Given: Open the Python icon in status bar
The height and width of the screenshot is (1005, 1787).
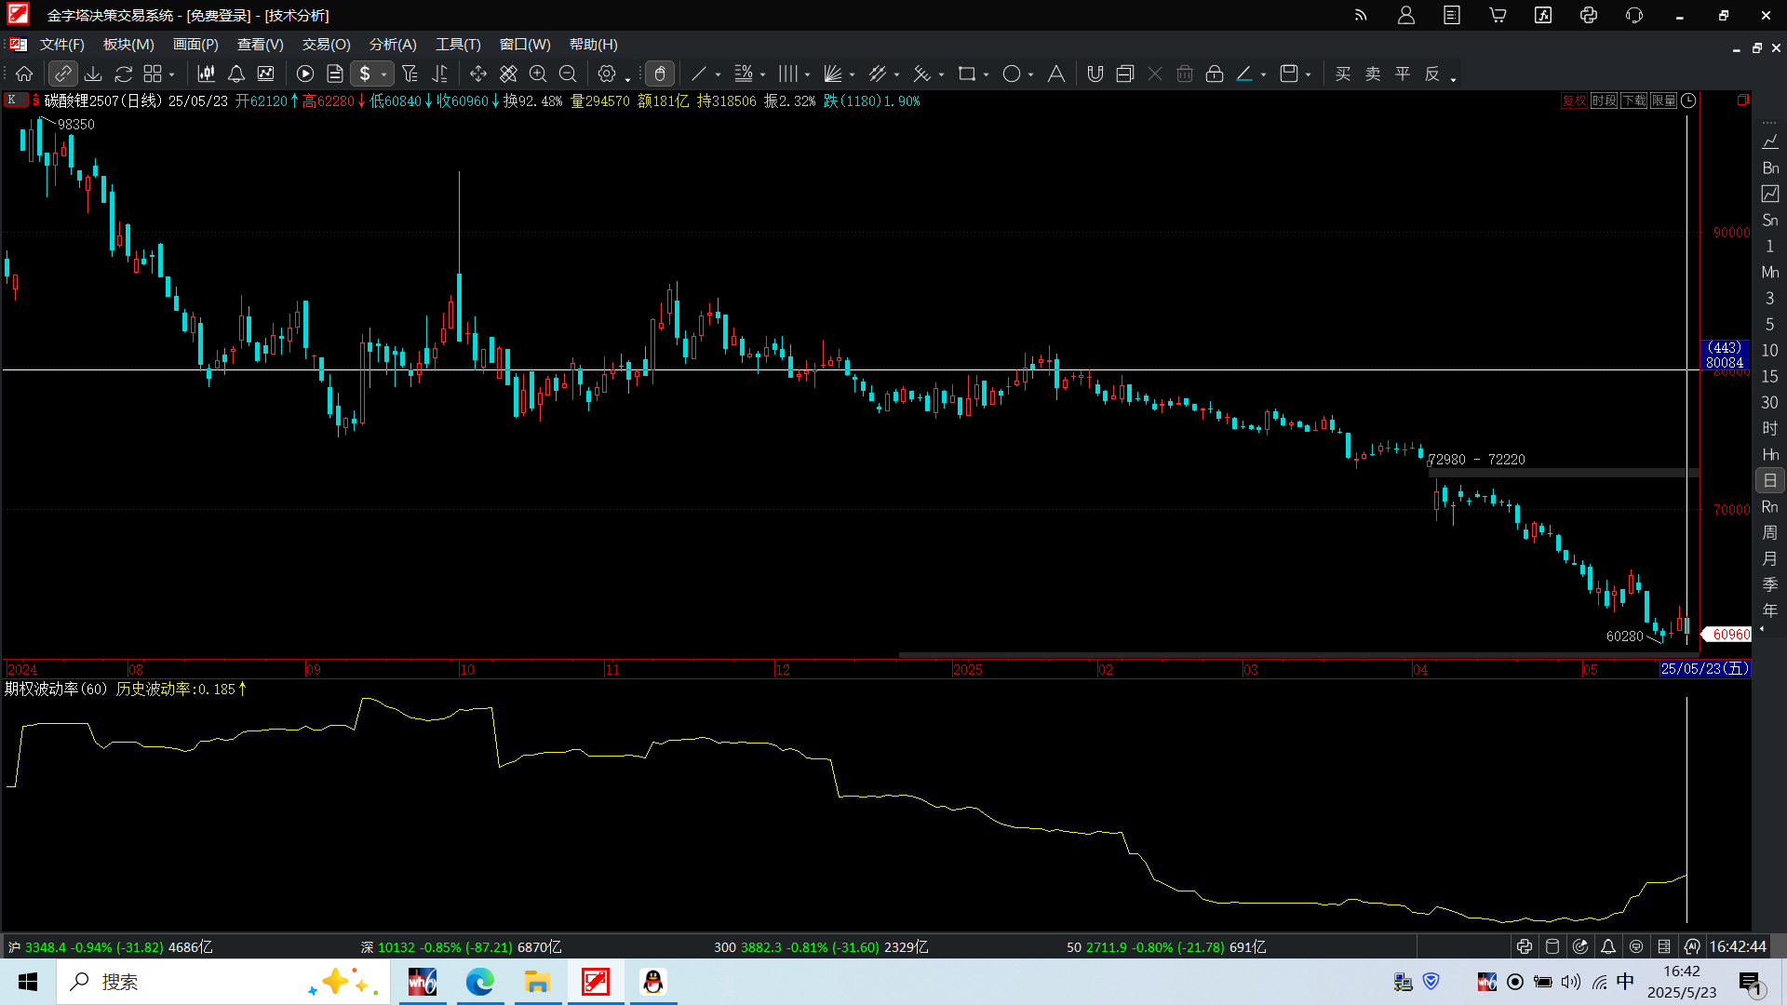Looking at the screenshot, I should tap(1525, 946).
